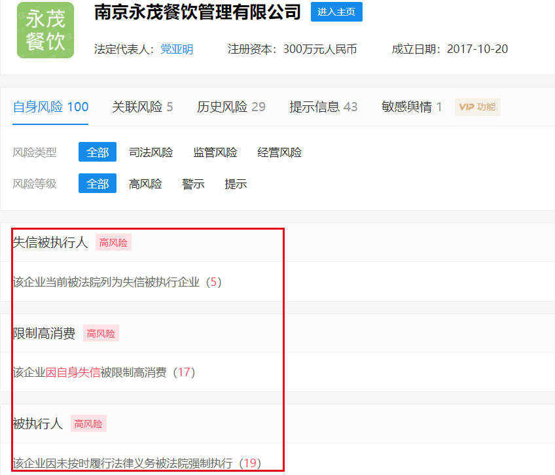
Task: Open 被法院强制执行 (19) entry
Action: (x=137, y=463)
